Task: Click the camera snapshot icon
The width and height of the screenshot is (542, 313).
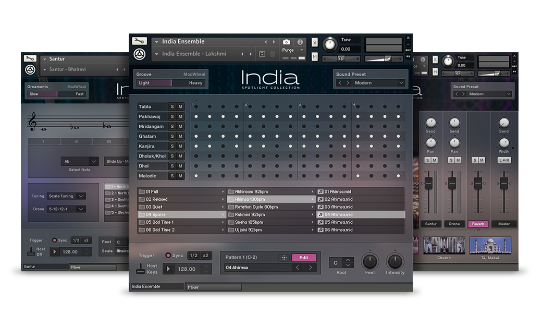Action: click(286, 42)
